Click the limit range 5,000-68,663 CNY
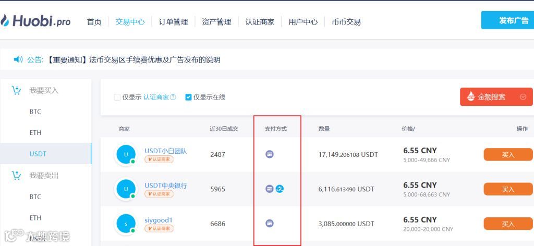 click(x=427, y=194)
